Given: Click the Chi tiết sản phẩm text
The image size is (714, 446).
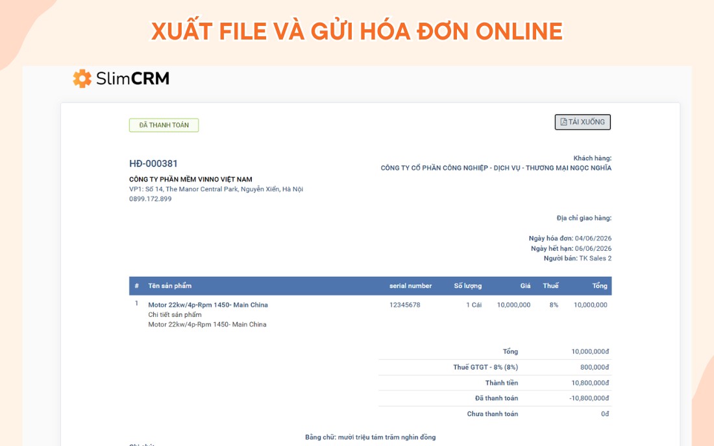Looking at the screenshot, I should (175, 314).
